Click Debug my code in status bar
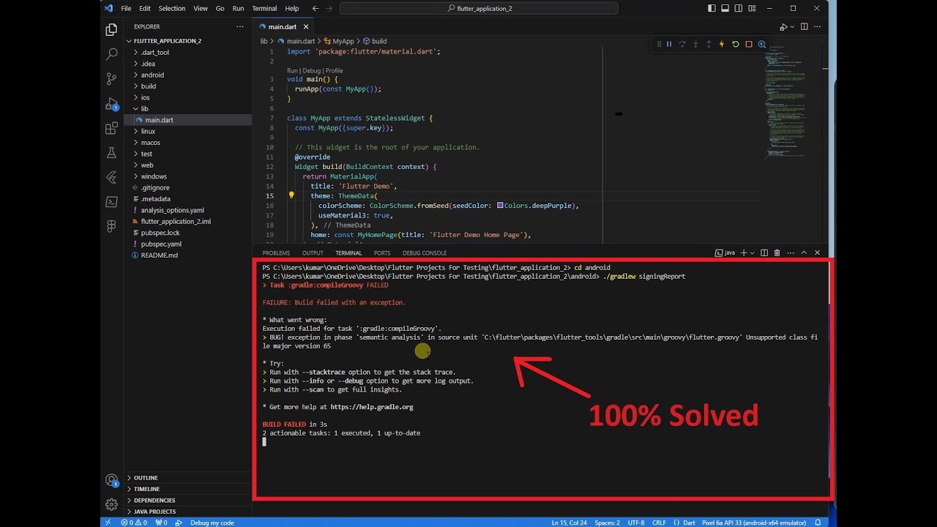The width and height of the screenshot is (937, 527). tap(212, 523)
